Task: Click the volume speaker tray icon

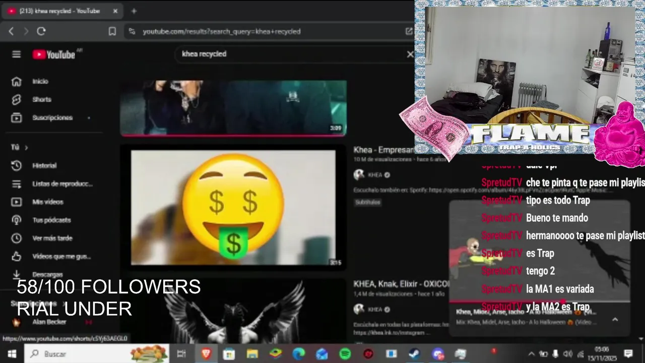Action: 568,354
